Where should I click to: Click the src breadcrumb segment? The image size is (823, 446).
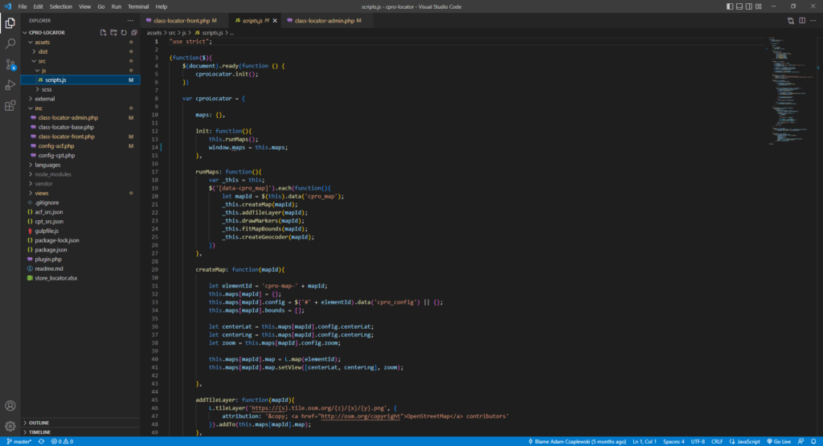pyautogui.click(x=172, y=32)
